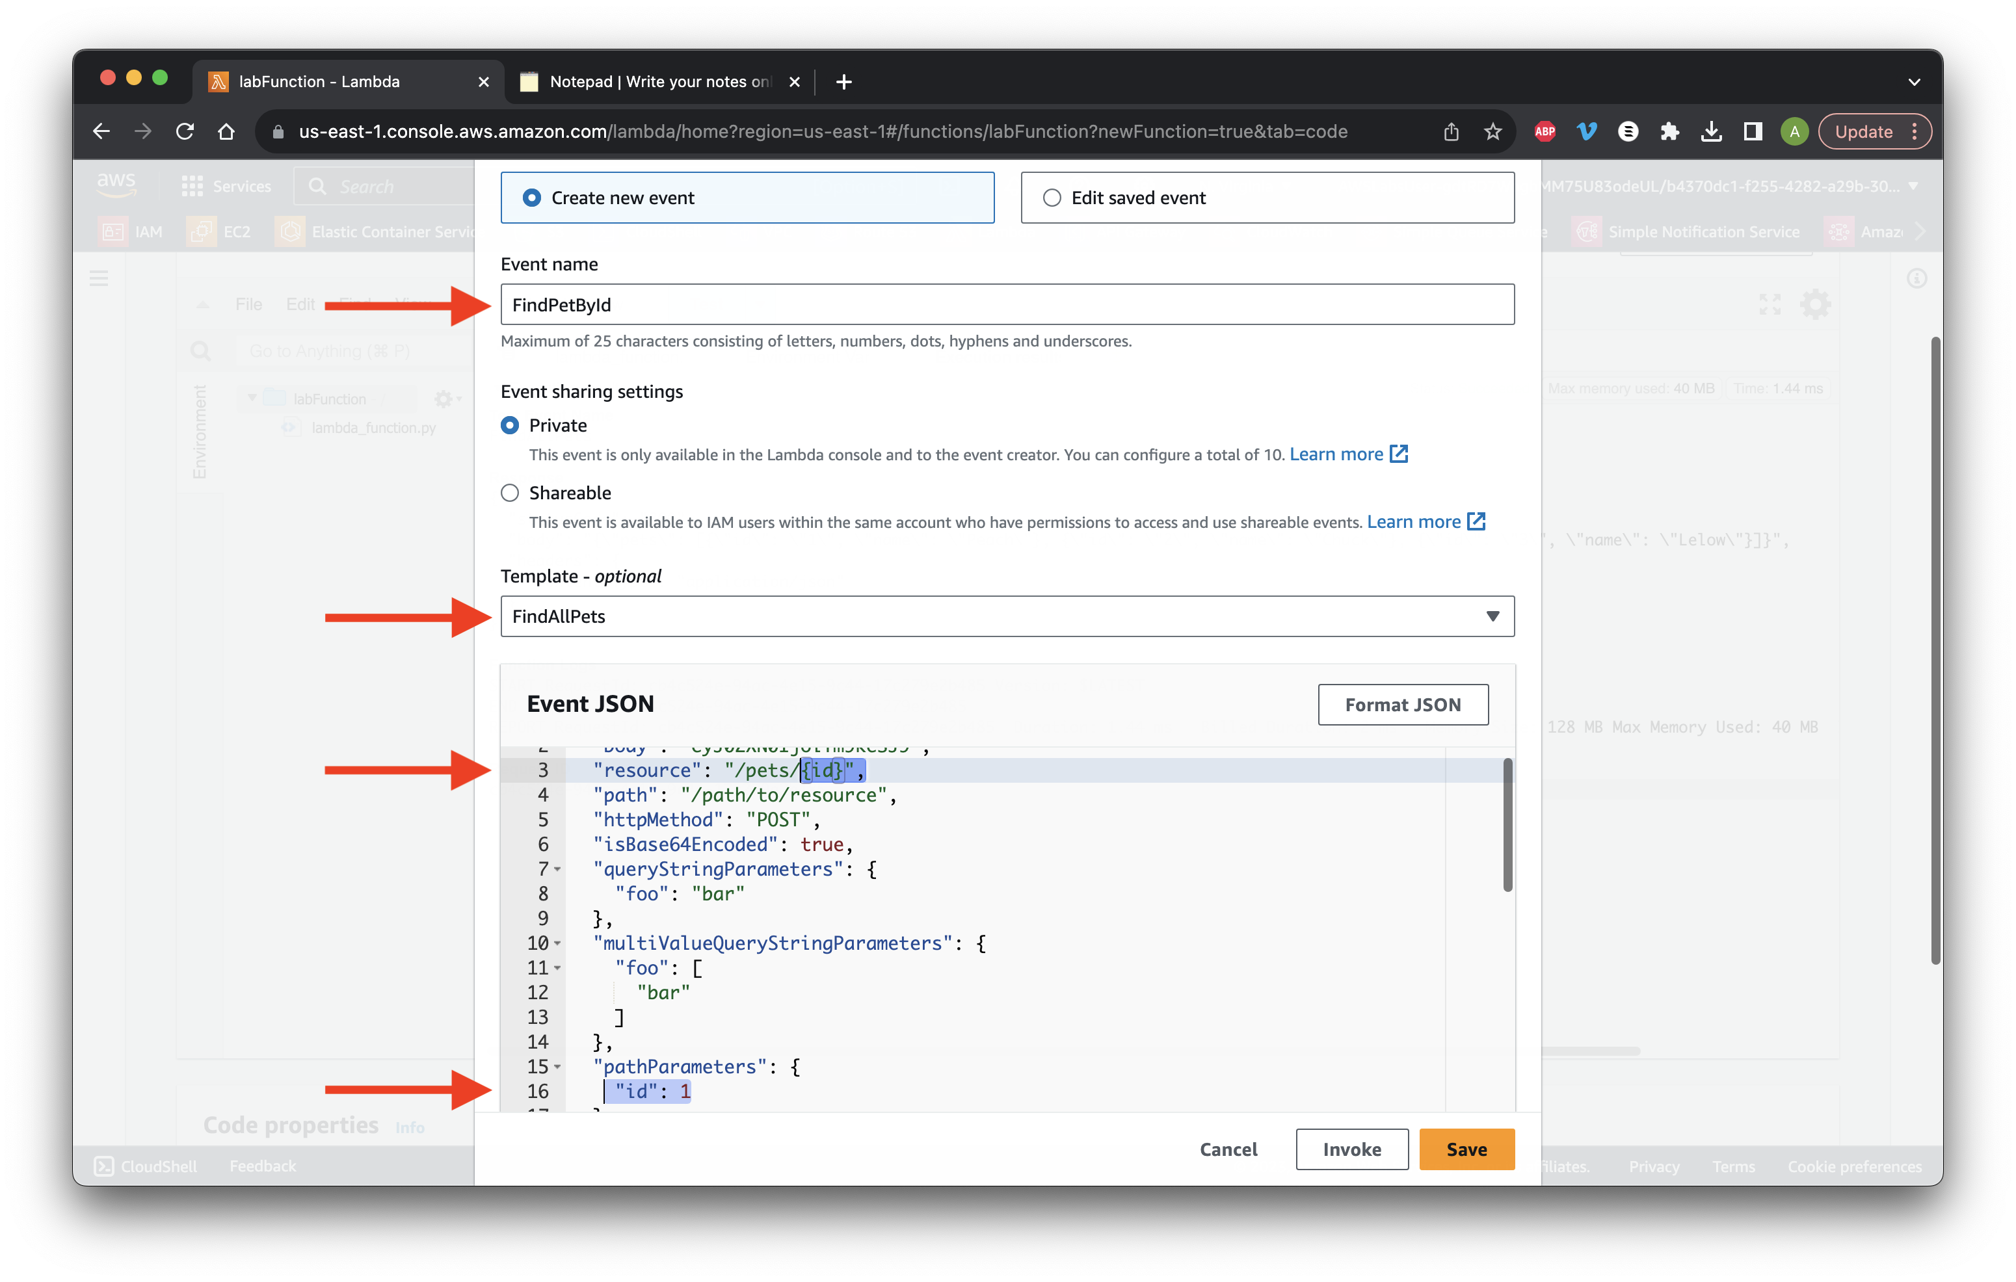Viewport: 2016px width, 1282px height.
Task: Select the Edit saved event option
Action: 1267,198
